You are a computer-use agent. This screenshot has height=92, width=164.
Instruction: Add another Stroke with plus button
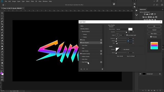pyautogui.click(x=101, y=40)
